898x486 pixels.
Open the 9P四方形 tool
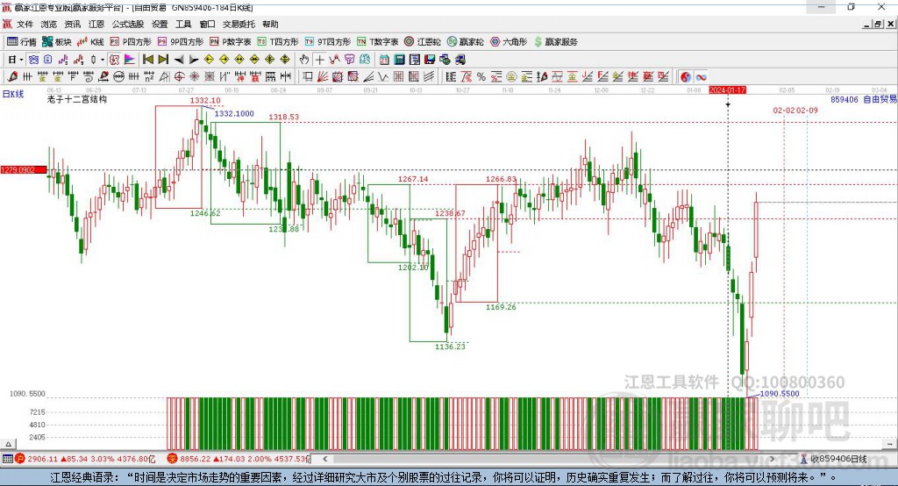coord(181,42)
